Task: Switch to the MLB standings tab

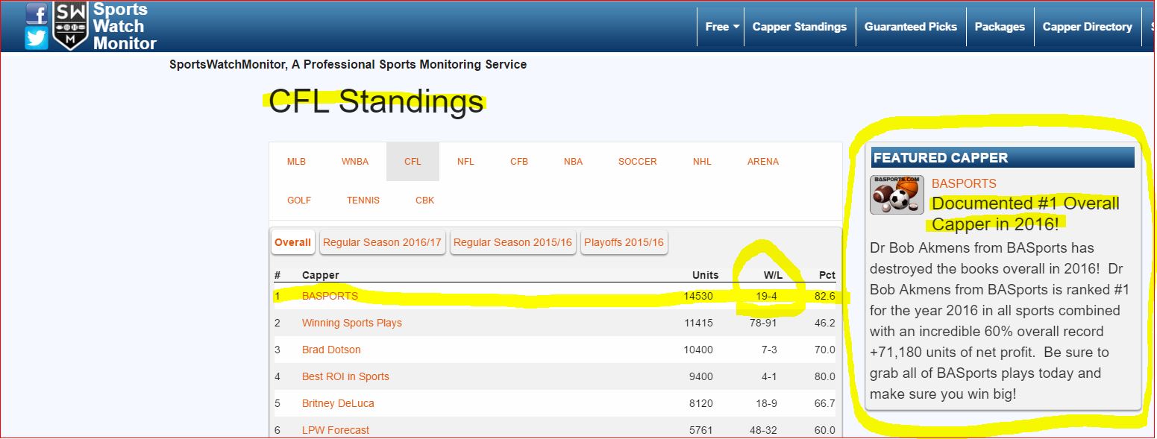Action: [x=296, y=162]
